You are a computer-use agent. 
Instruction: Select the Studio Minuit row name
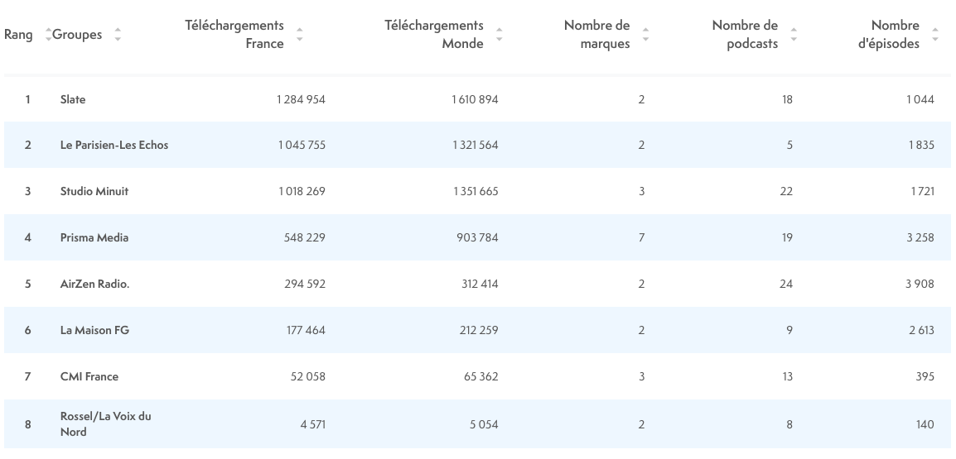[x=94, y=192]
